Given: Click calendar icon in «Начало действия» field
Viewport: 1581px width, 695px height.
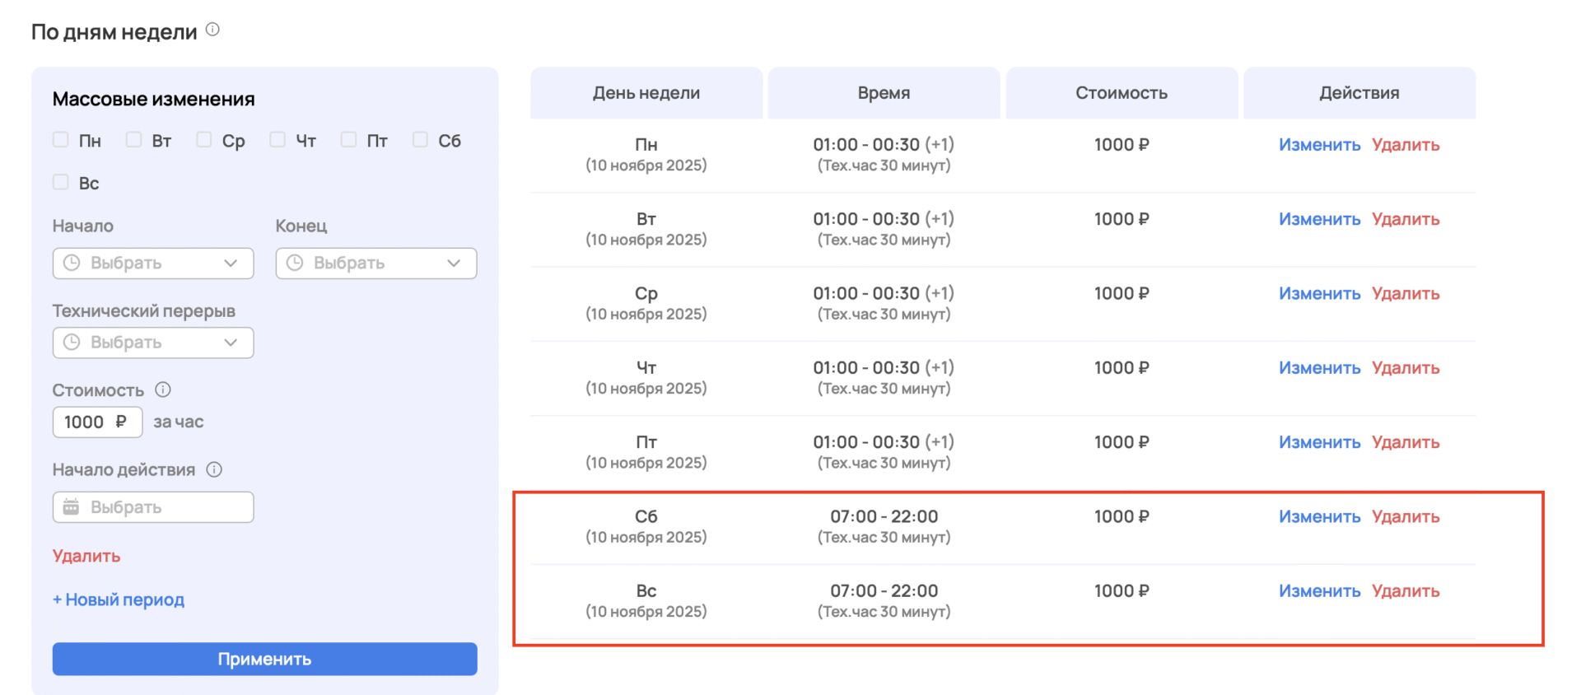Looking at the screenshot, I should (72, 507).
